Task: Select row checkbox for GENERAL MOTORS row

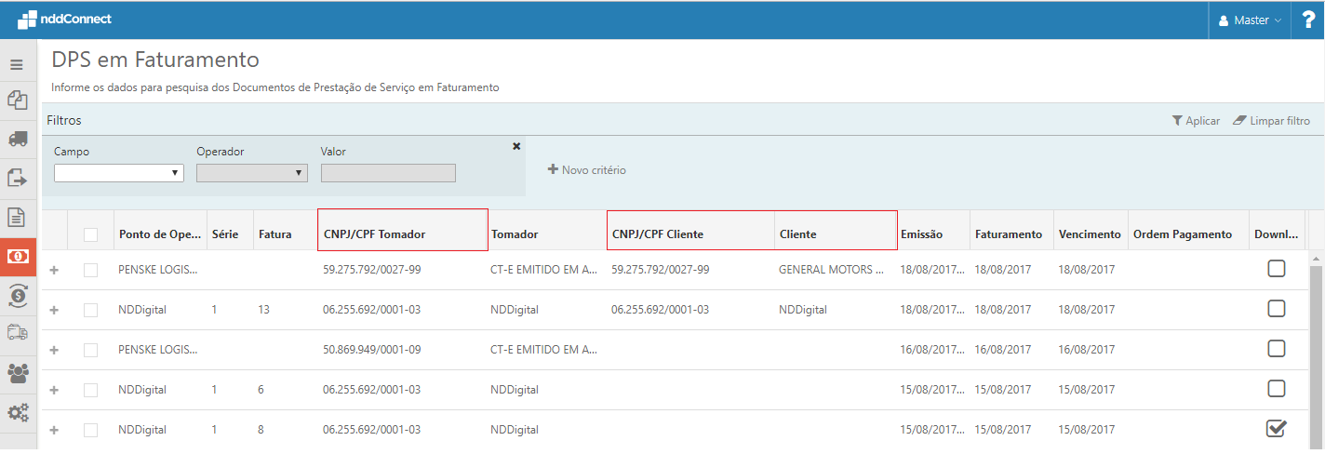Action: [90, 270]
